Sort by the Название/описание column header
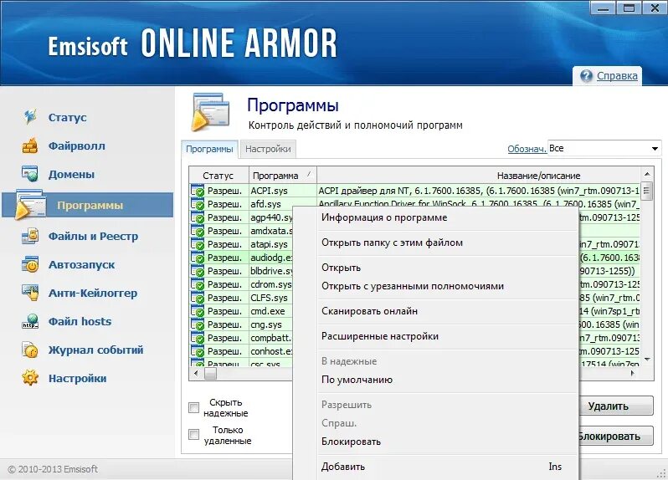 538,176
